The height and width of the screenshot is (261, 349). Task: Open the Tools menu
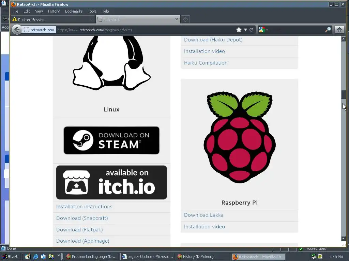pyautogui.click(x=92, y=11)
